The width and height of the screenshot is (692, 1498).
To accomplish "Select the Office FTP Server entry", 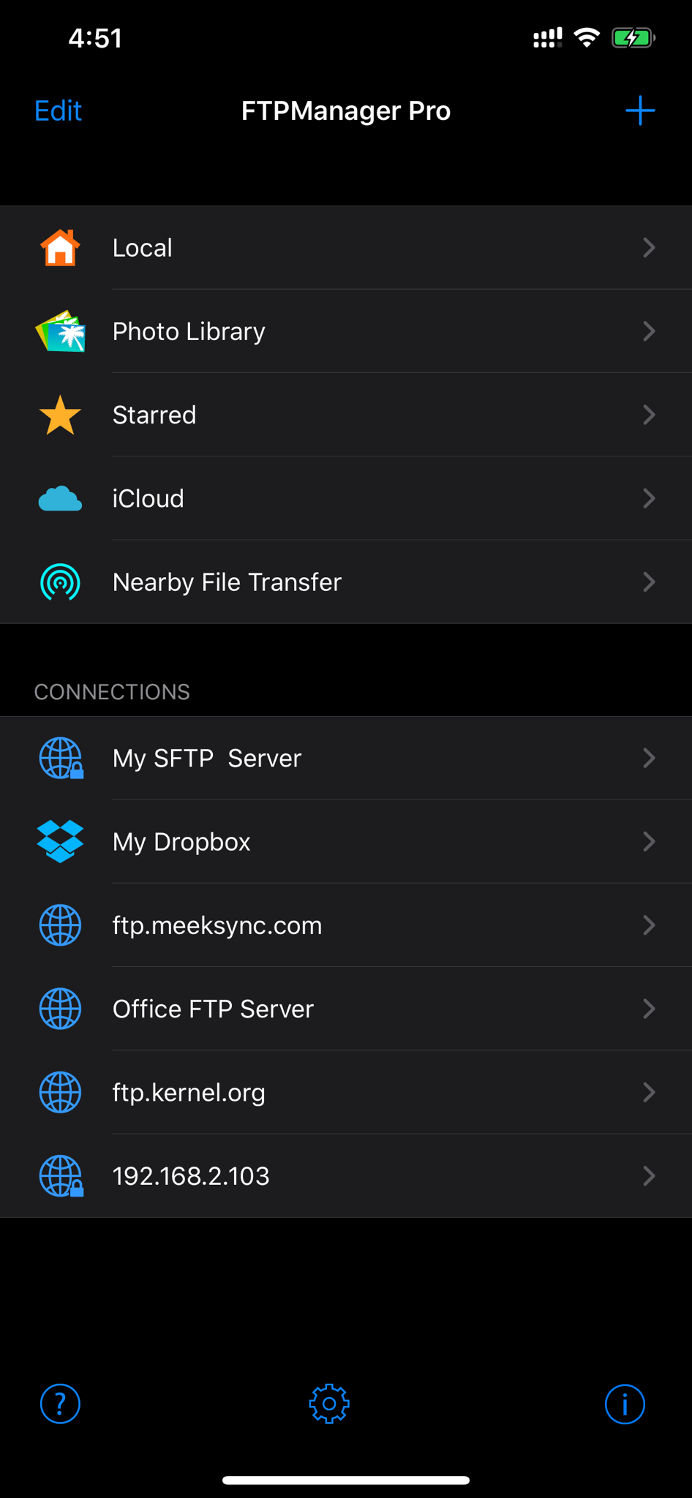I will coord(346,1009).
